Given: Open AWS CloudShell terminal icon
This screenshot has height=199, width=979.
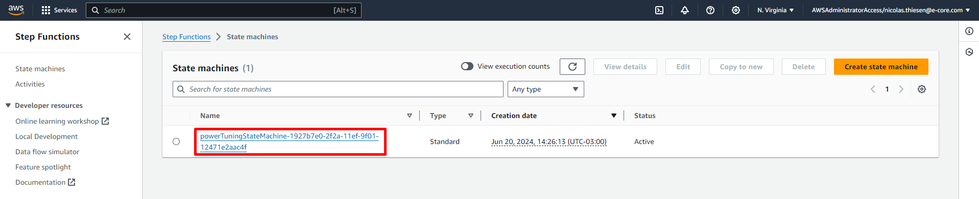Looking at the screenshot, I should coord(659,10).
